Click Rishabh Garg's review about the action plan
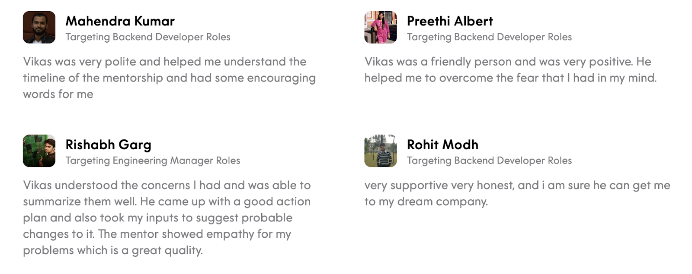692x274 pixels. click(167, 217)
